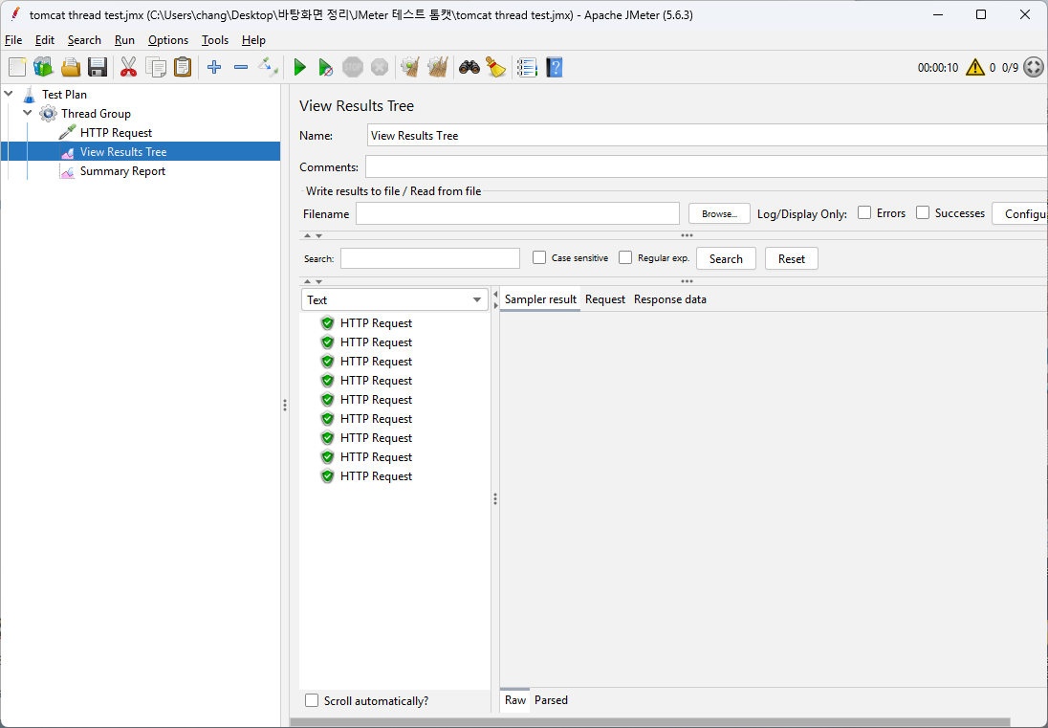Click the yellow warning log icon
The image size is (1048, 728).
coord(975,67)
